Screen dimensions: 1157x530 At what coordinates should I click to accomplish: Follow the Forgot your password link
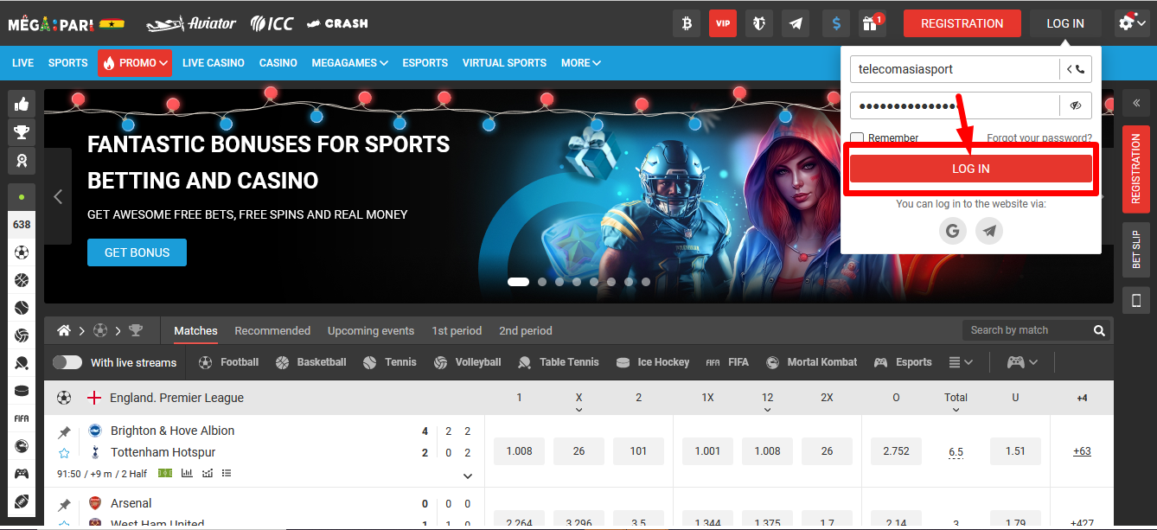[x=1039, y=138]
